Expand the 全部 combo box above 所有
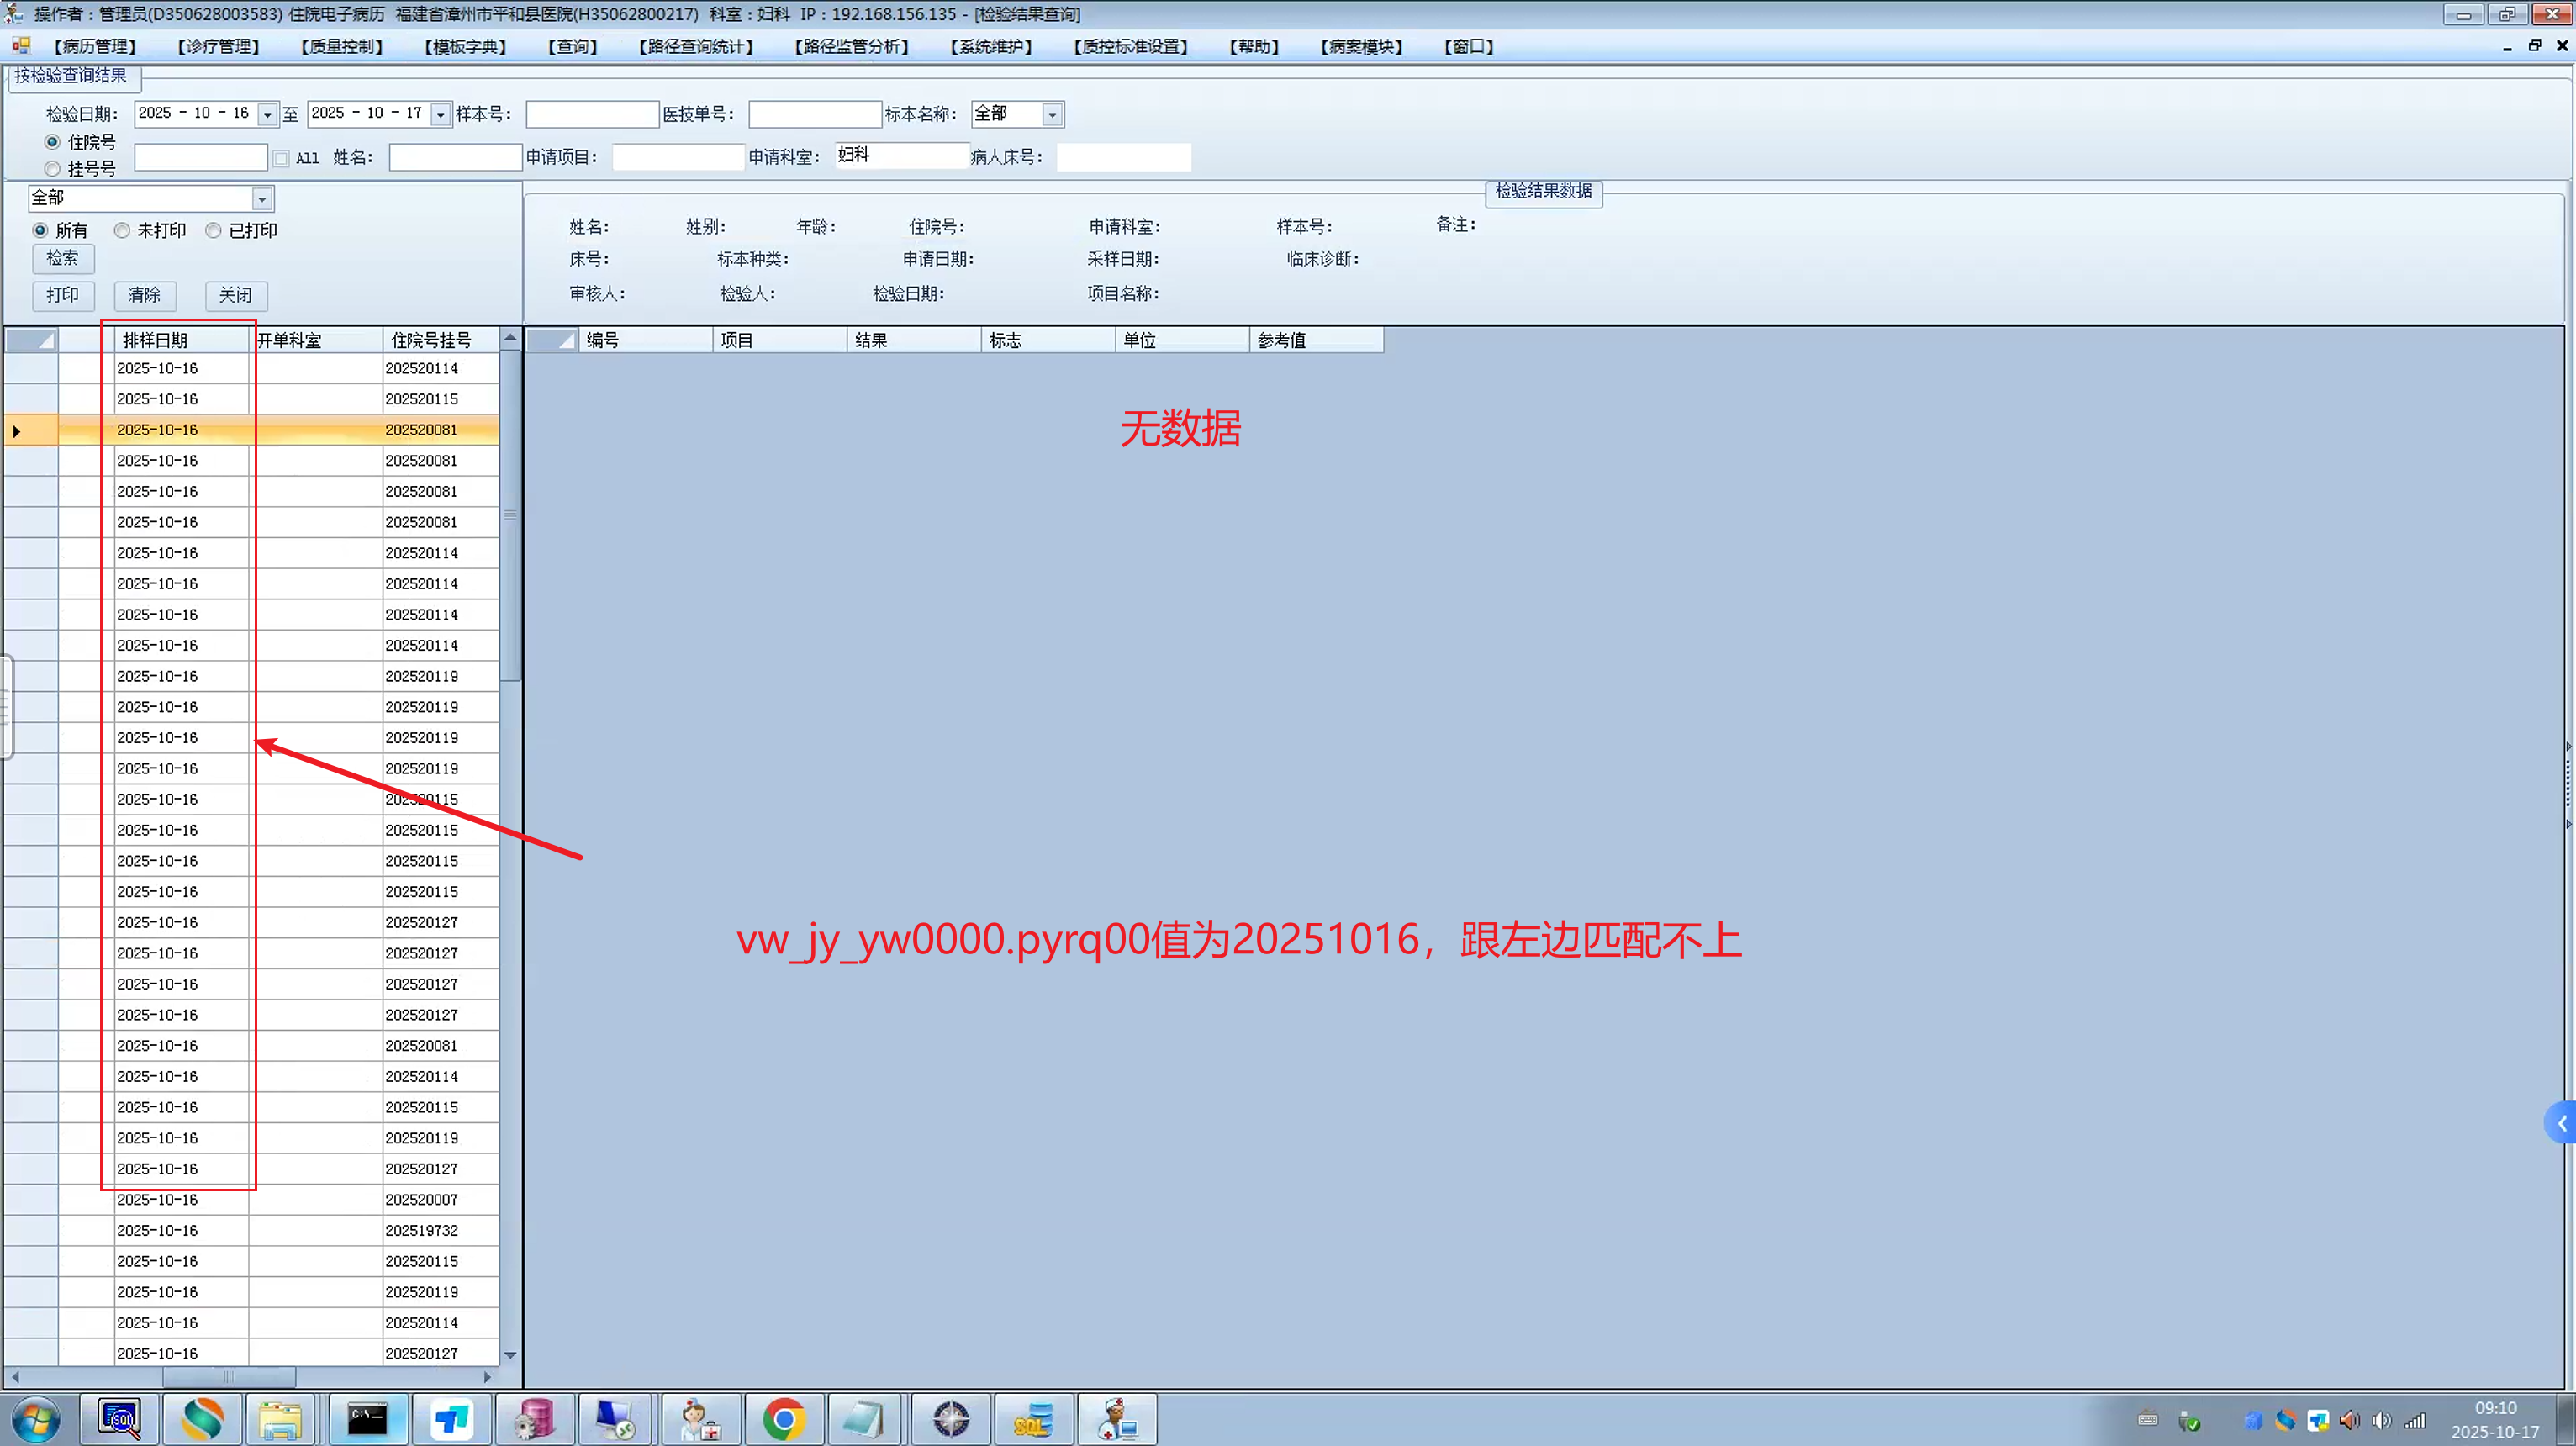 click(262, 199)
